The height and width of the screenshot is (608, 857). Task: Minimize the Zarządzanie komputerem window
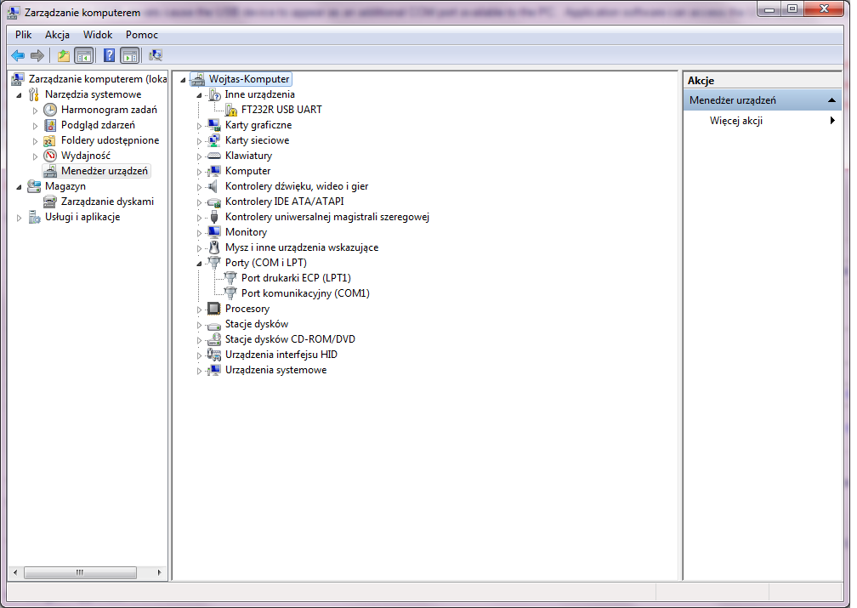(770, 9)
